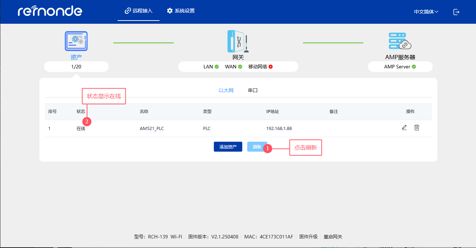Expand the 中文简体 language dropdown

click(x=426, y=12)
